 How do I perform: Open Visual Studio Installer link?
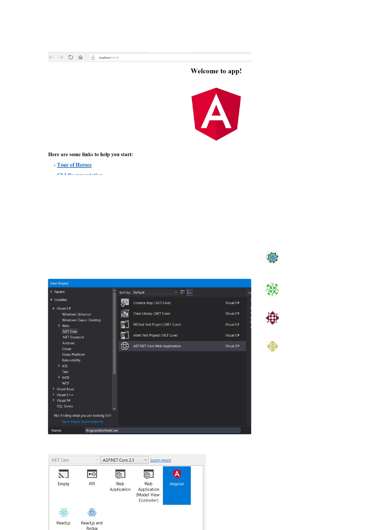(82, 422)
